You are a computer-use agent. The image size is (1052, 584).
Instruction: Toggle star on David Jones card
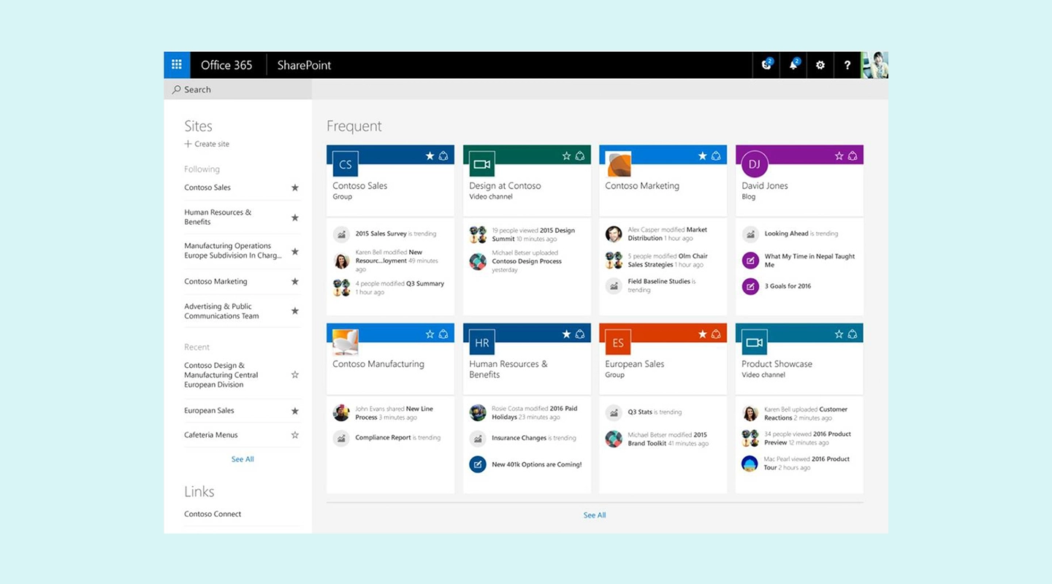click(839, 155)
